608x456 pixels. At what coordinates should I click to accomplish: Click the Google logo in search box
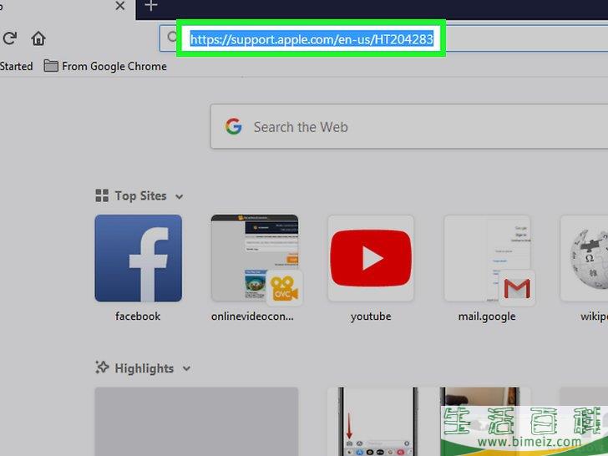[234, 126]
